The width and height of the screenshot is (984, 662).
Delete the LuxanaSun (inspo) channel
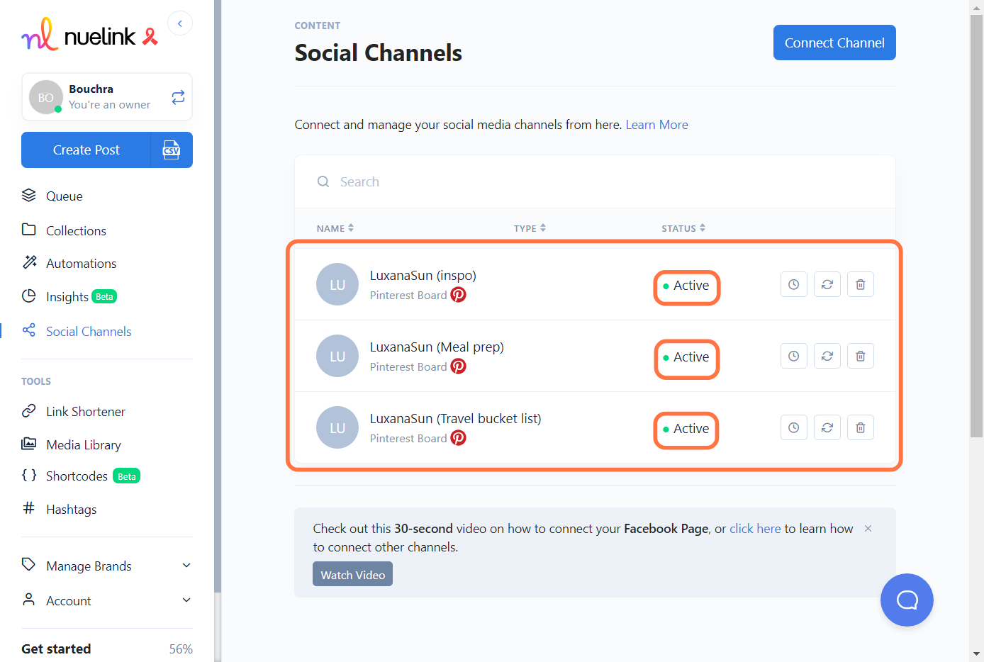860,285
